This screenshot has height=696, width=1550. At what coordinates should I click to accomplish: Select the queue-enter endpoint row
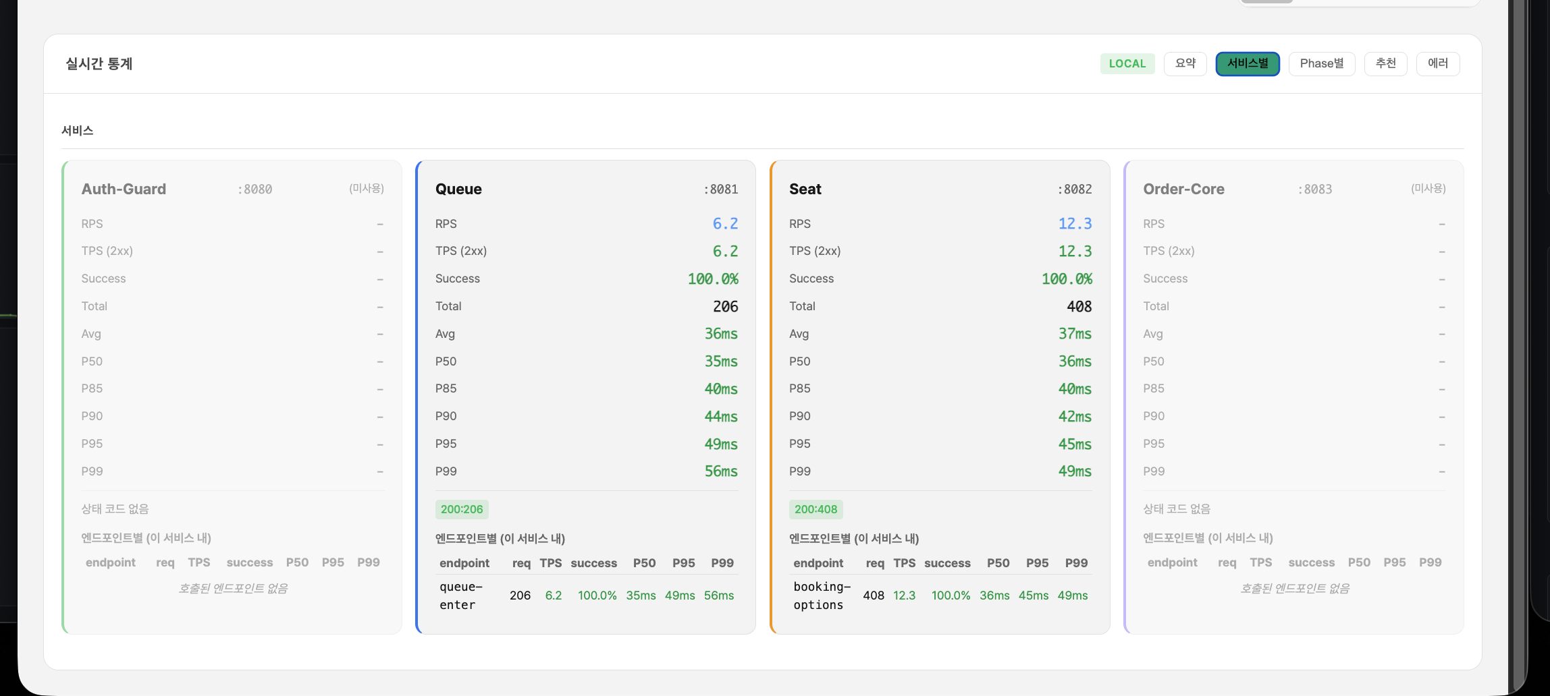pos(460,596)
